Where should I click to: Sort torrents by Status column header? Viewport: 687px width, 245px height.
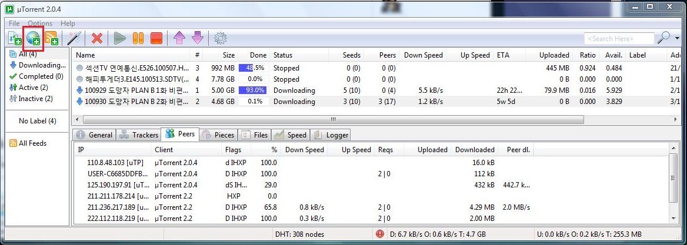coord(299,55)
